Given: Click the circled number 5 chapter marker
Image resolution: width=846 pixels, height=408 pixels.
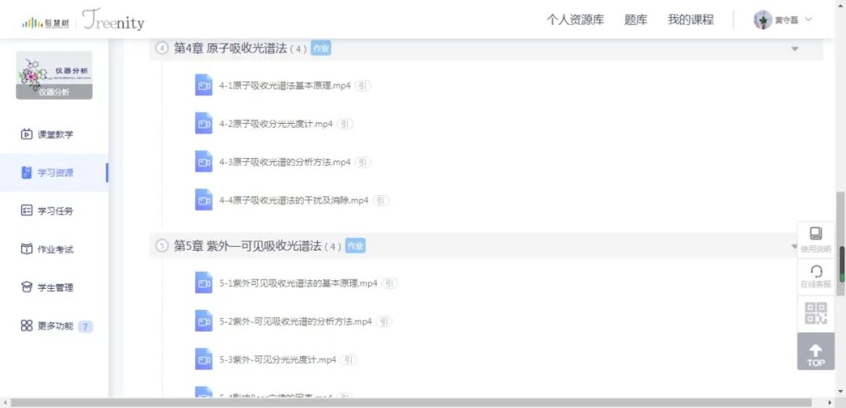Looking at the screenshot, I should (x=162, y=246).
